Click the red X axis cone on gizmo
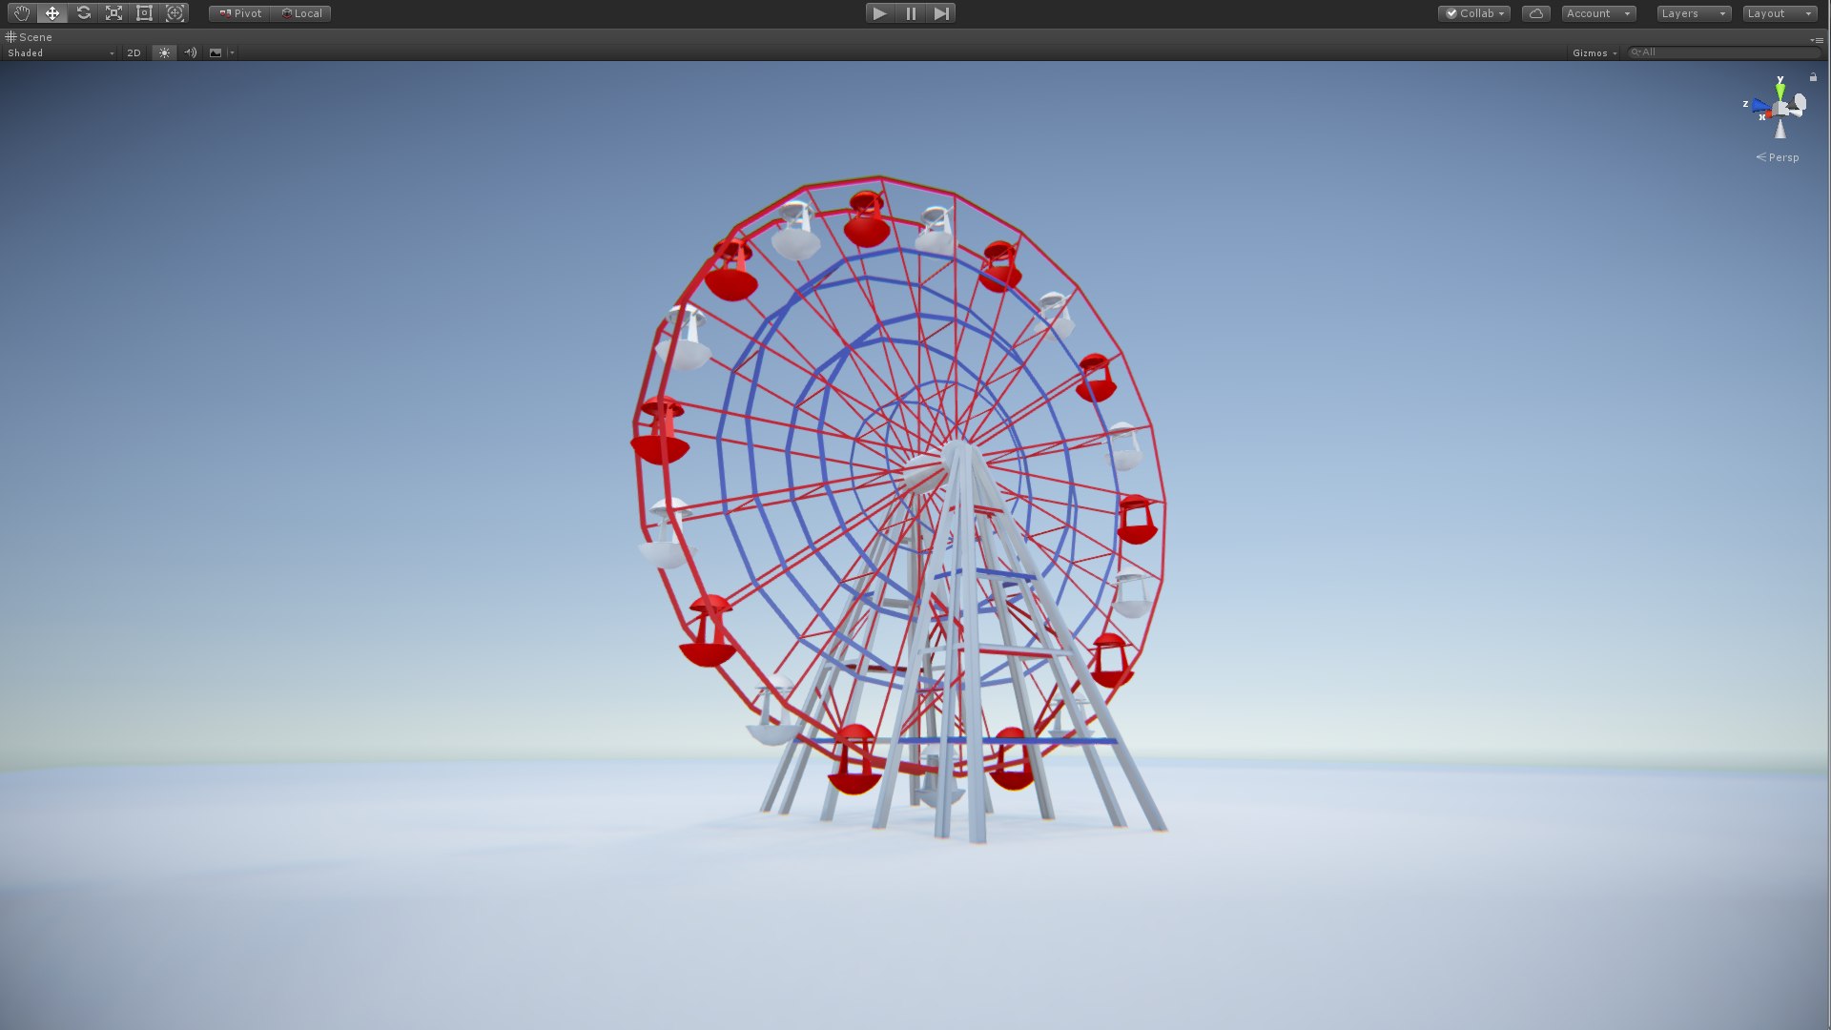 pos(1767,114)
